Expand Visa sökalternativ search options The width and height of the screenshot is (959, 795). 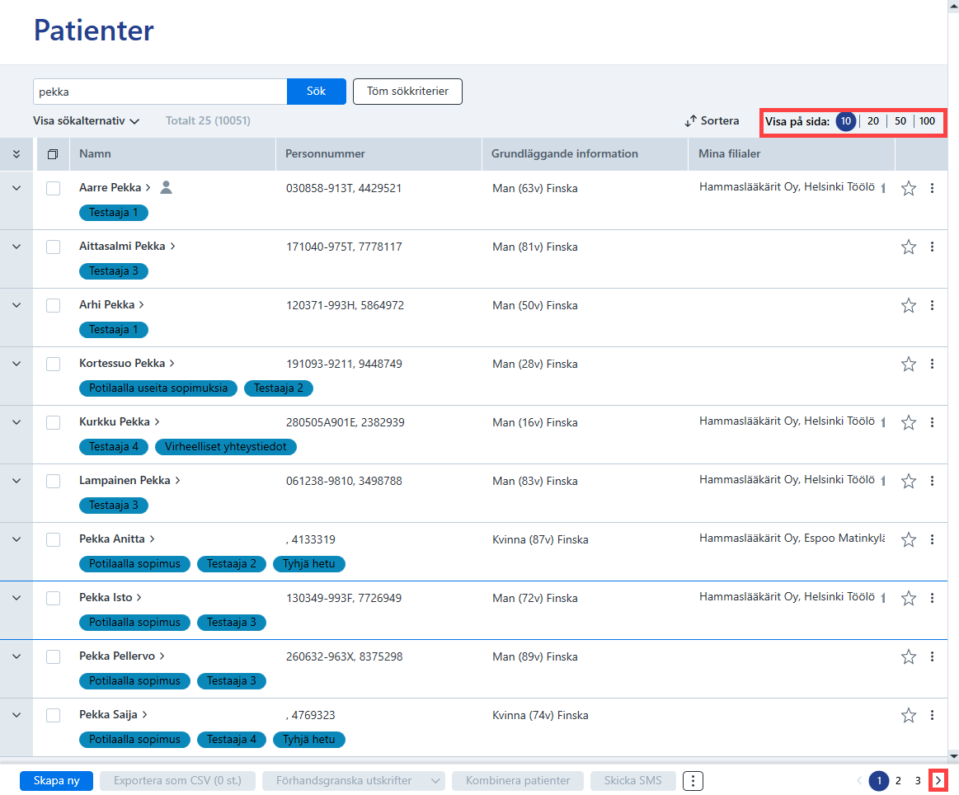click(87, 121)
